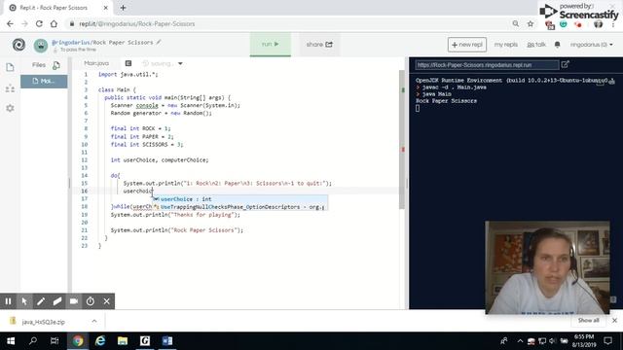Open Internet Explorer from the taskbar
Image resolution: width=623 pixels, height=350 pixels.
point(100,341)
